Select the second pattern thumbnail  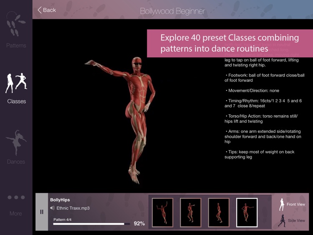(x=191, y=212)
